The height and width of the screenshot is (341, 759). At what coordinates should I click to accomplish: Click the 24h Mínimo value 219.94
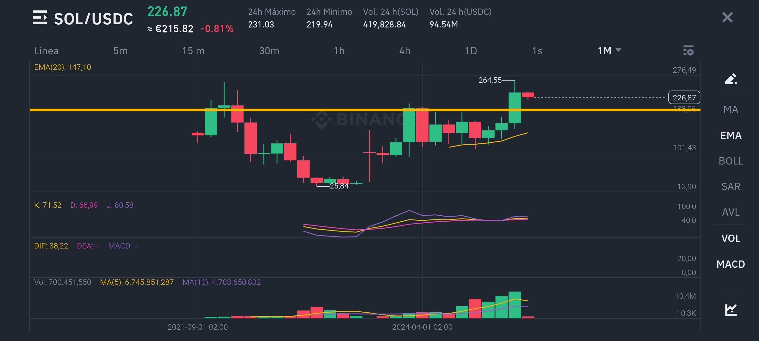tap(319, 25)
